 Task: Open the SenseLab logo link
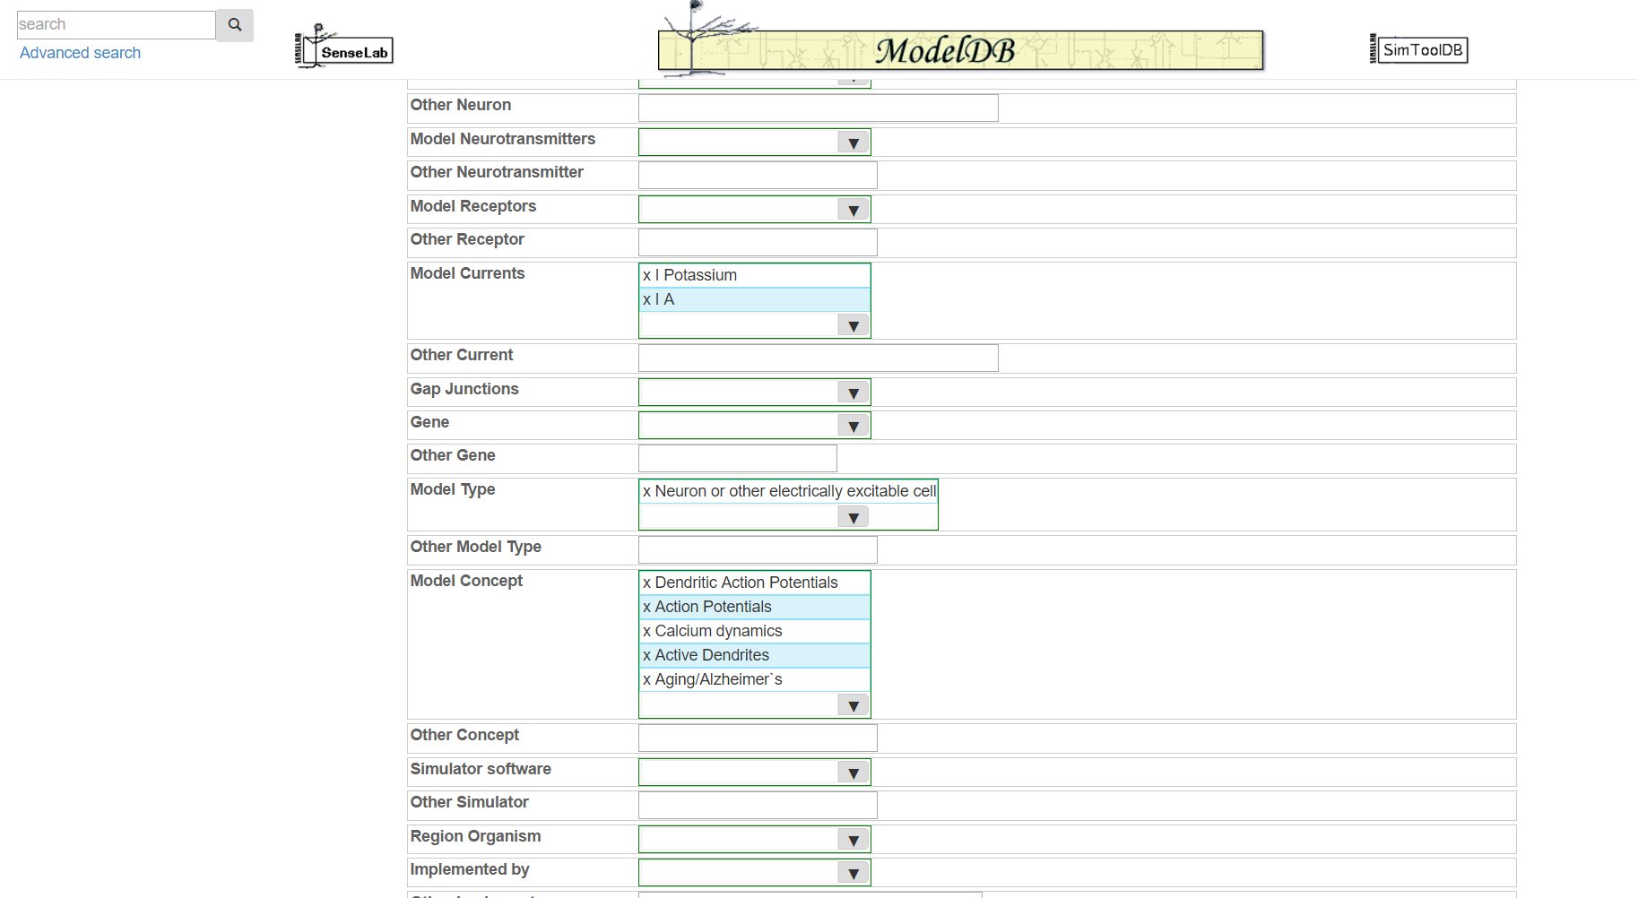(344, 47)
